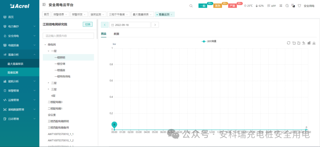
Task: Switch to the 首页 page tab
Action: click(47, 14)
